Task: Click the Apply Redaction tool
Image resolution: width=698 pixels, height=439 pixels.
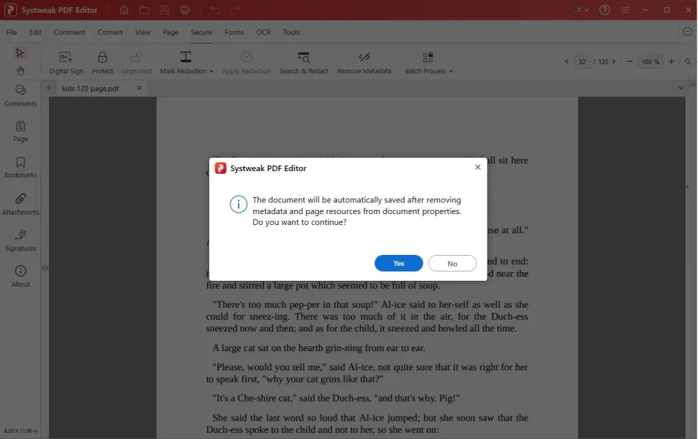Action: coord(247,62)
